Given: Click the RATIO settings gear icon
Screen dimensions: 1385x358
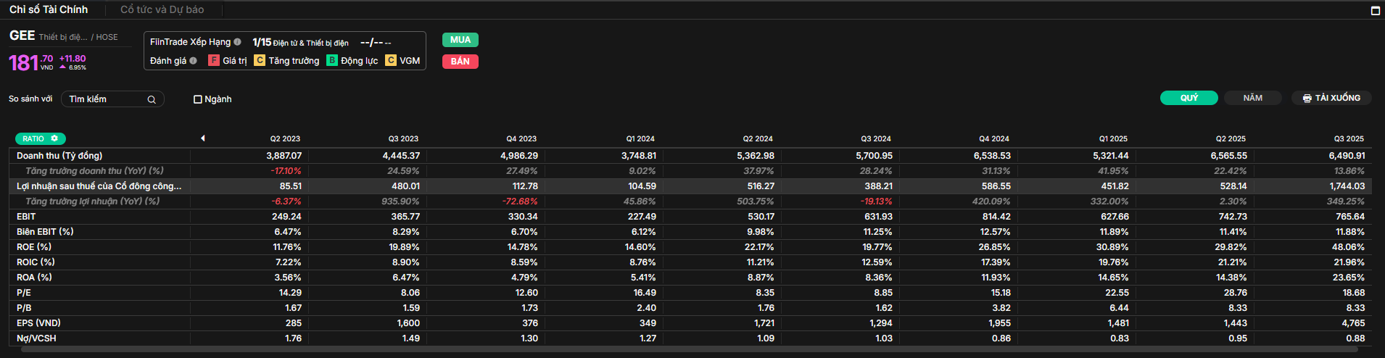Looking at the screenshot, I should tap(54, 138).
